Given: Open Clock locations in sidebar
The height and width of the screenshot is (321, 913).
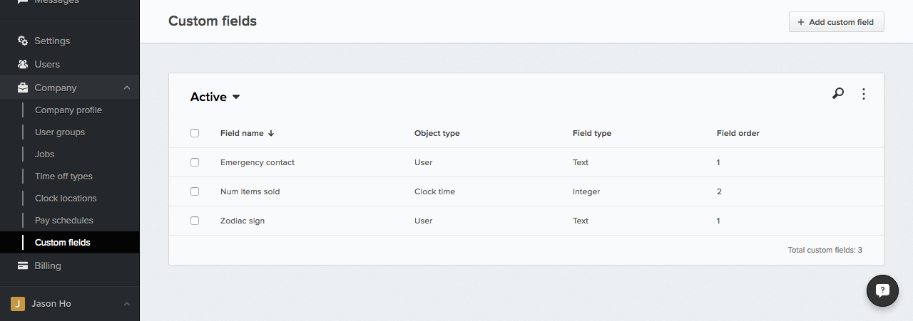Looking at the screenshot, I should [x=66, y=199].
